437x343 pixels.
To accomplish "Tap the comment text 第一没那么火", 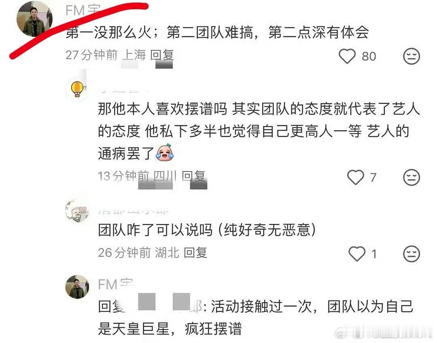I will 109,33.
